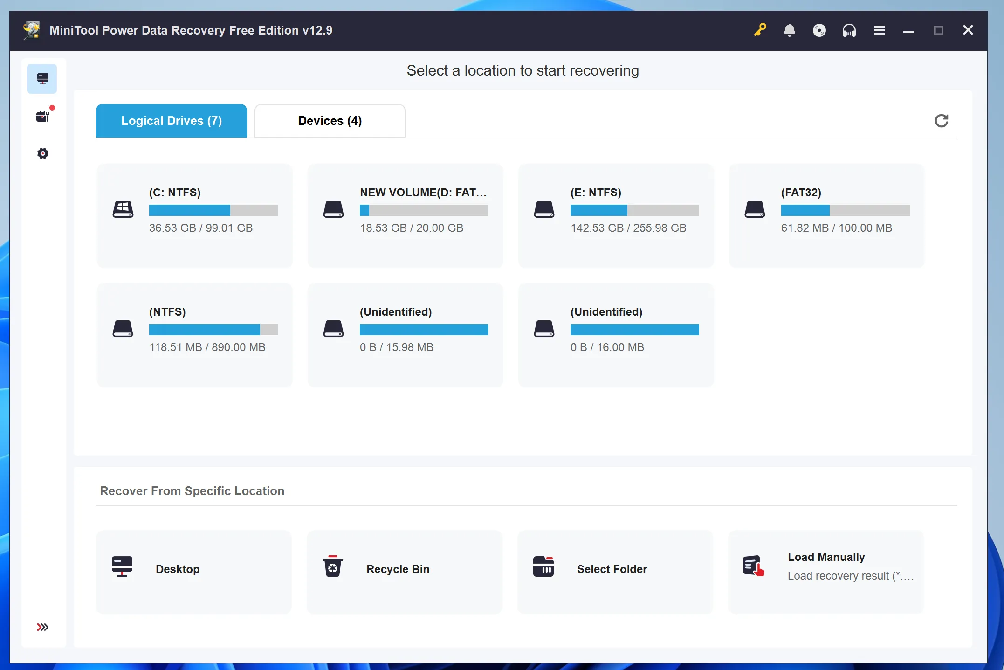Click the register key icon
This screenshot has height=670, width=1004.
click(x=760, y=30)
